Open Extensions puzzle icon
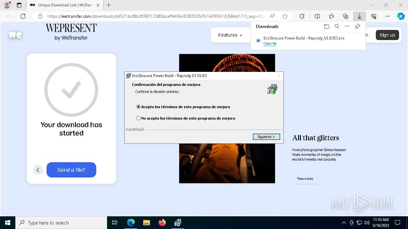This screenshot has width=408, height=229. (302, 16)
